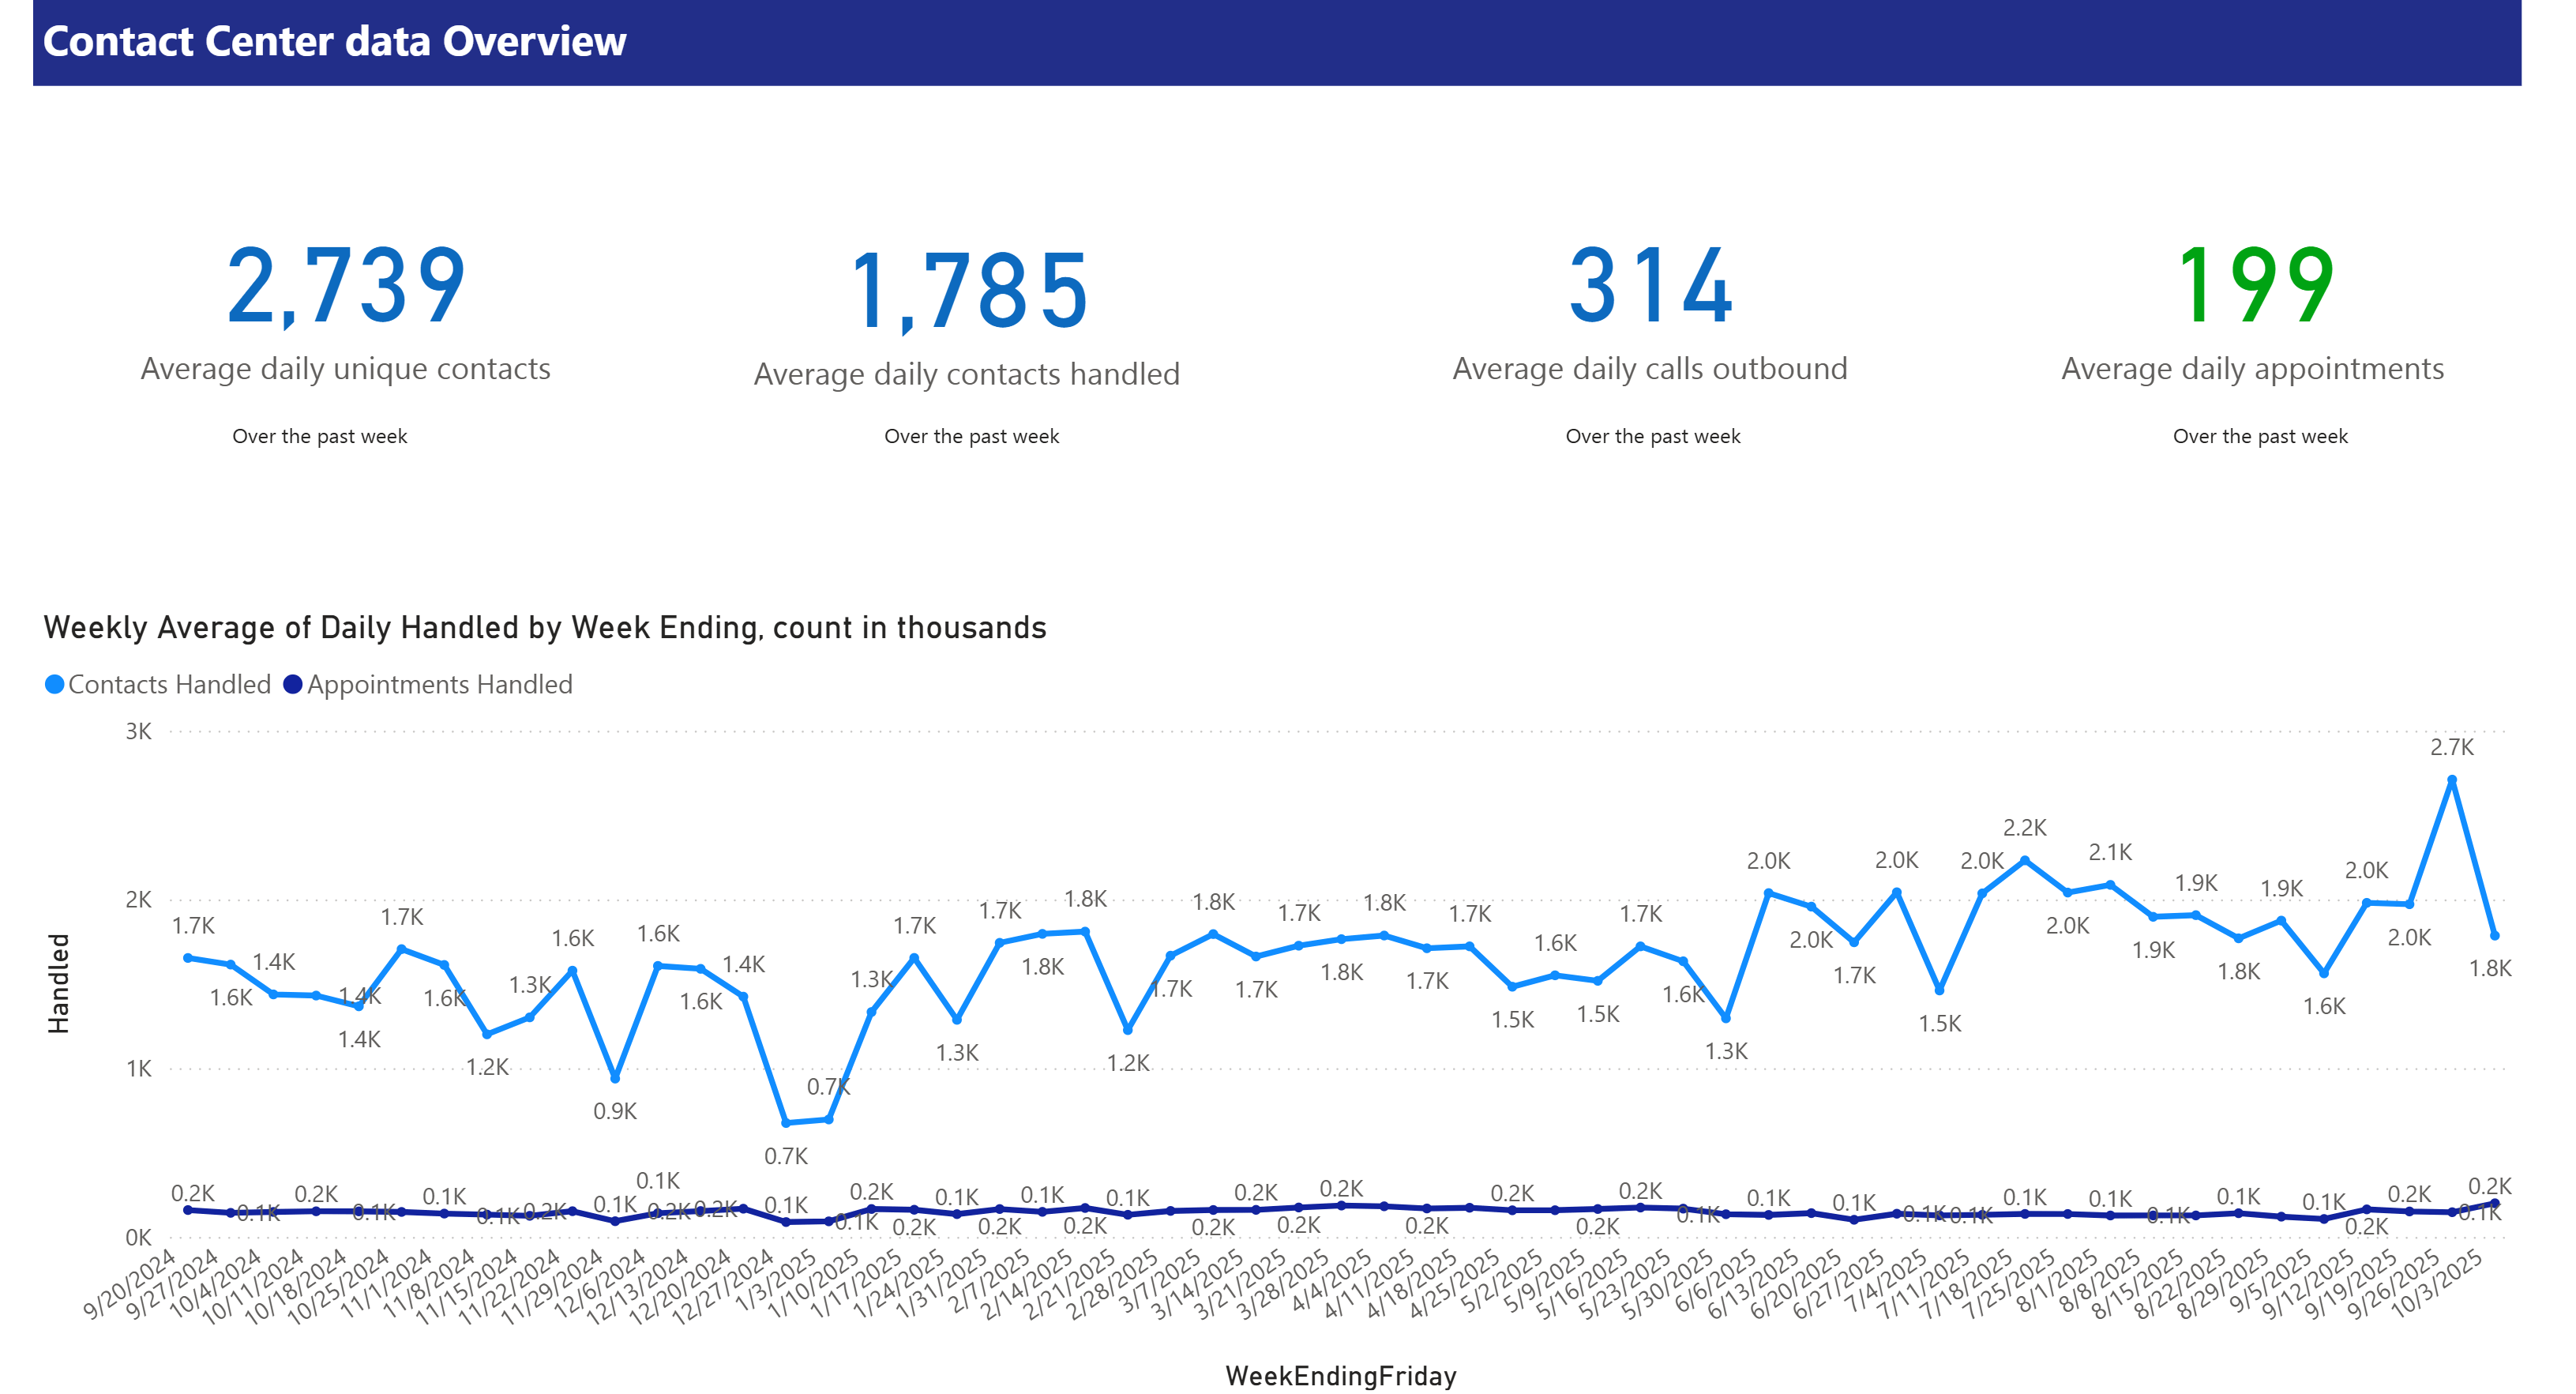
Task: Select the 2.7K peak data point
Action: pyautogui.click(x=2451, y=780)
